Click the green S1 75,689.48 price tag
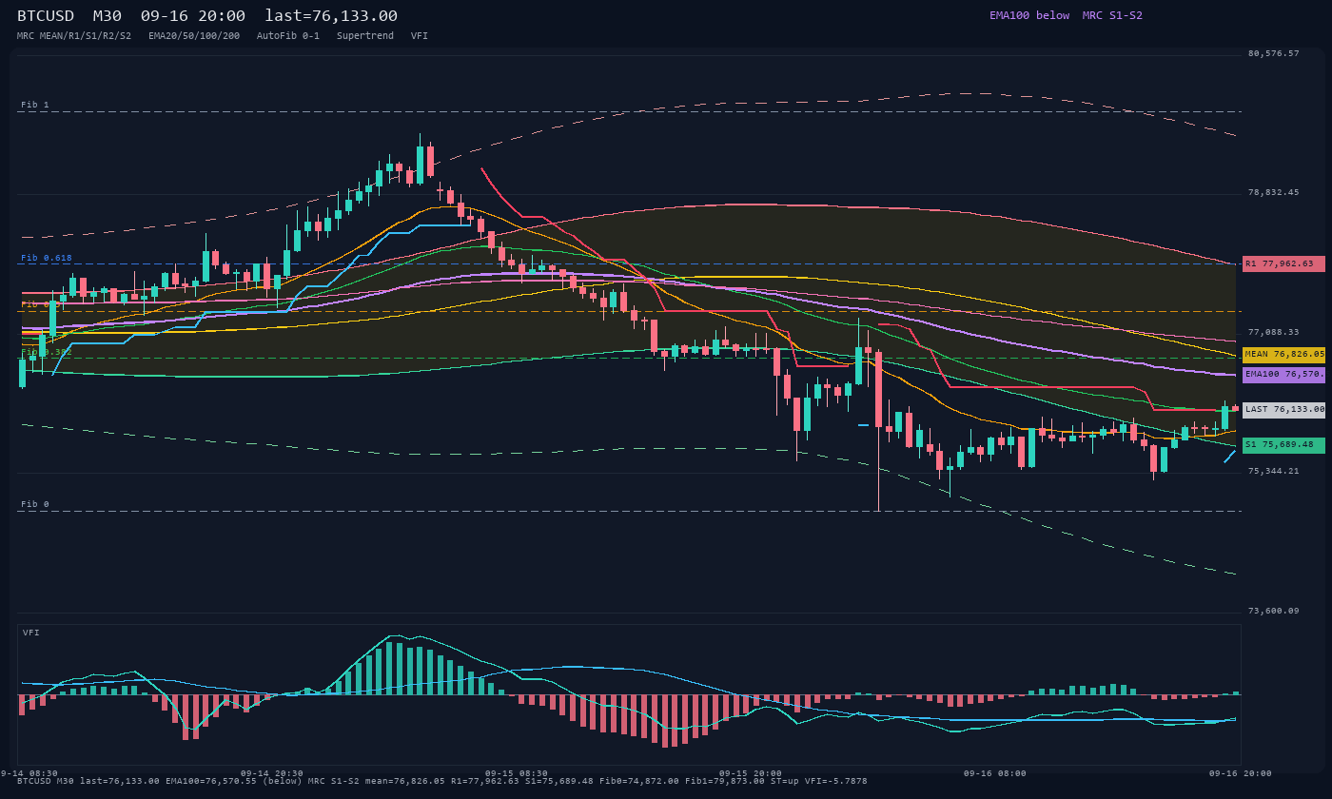Screen dimensions: 1332x799 coord(1283,445)
